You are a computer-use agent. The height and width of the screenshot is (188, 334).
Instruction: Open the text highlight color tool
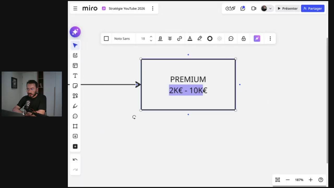point(200,38)
